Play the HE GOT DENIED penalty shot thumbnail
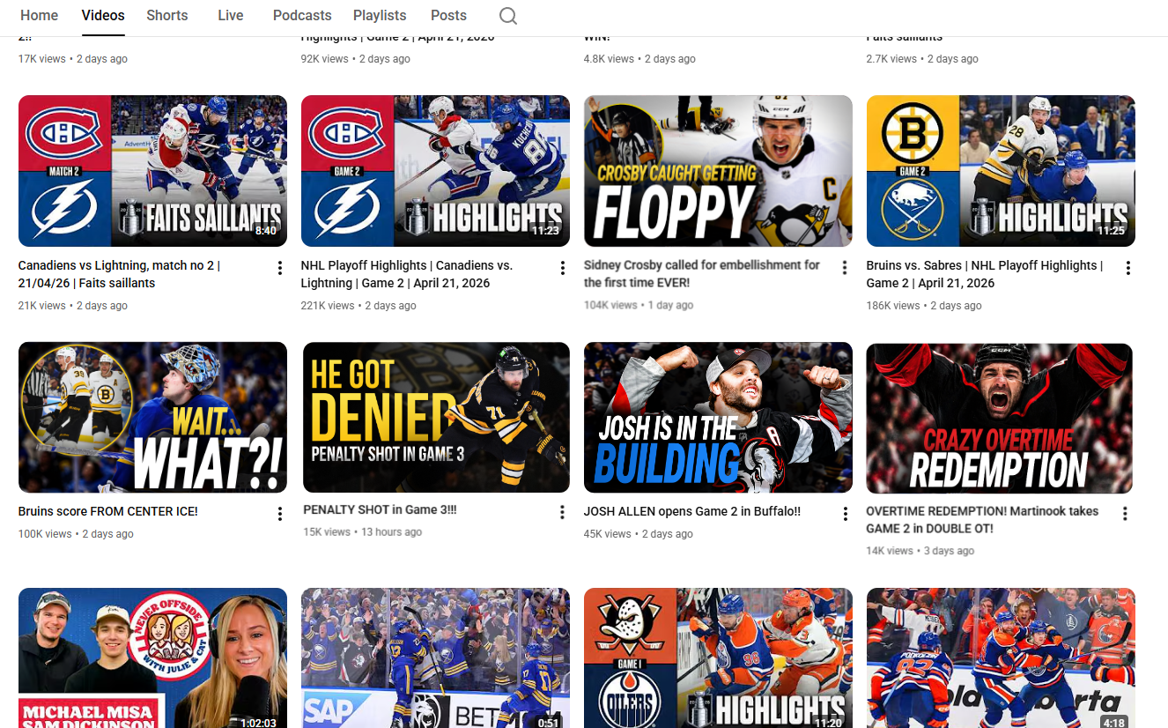 pos(436,417)
